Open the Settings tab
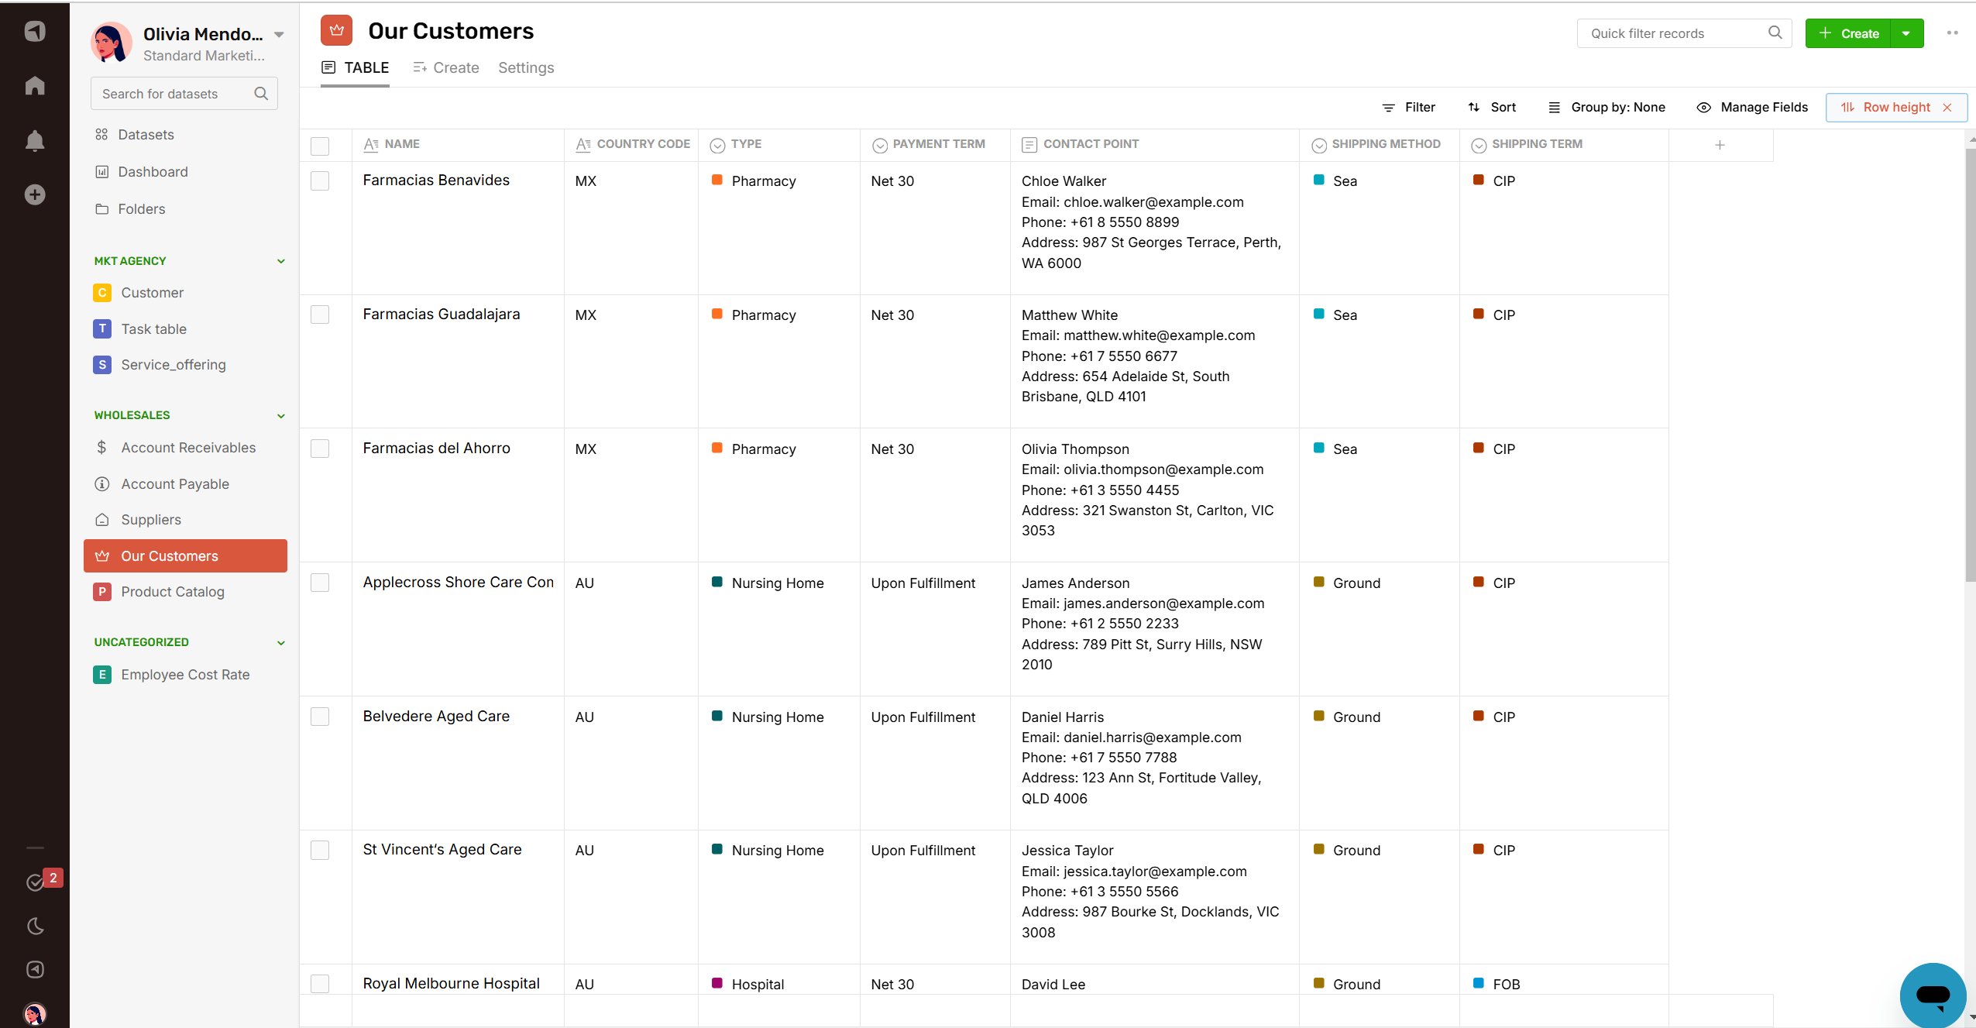The height and width of the screenshot is (1028, 1976). click(526, 68)
